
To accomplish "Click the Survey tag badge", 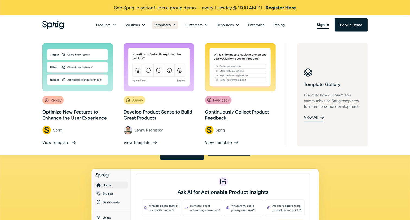I will point(134,100).
